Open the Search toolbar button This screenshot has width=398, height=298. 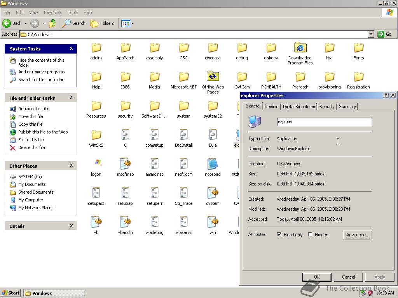pos(74,23)
